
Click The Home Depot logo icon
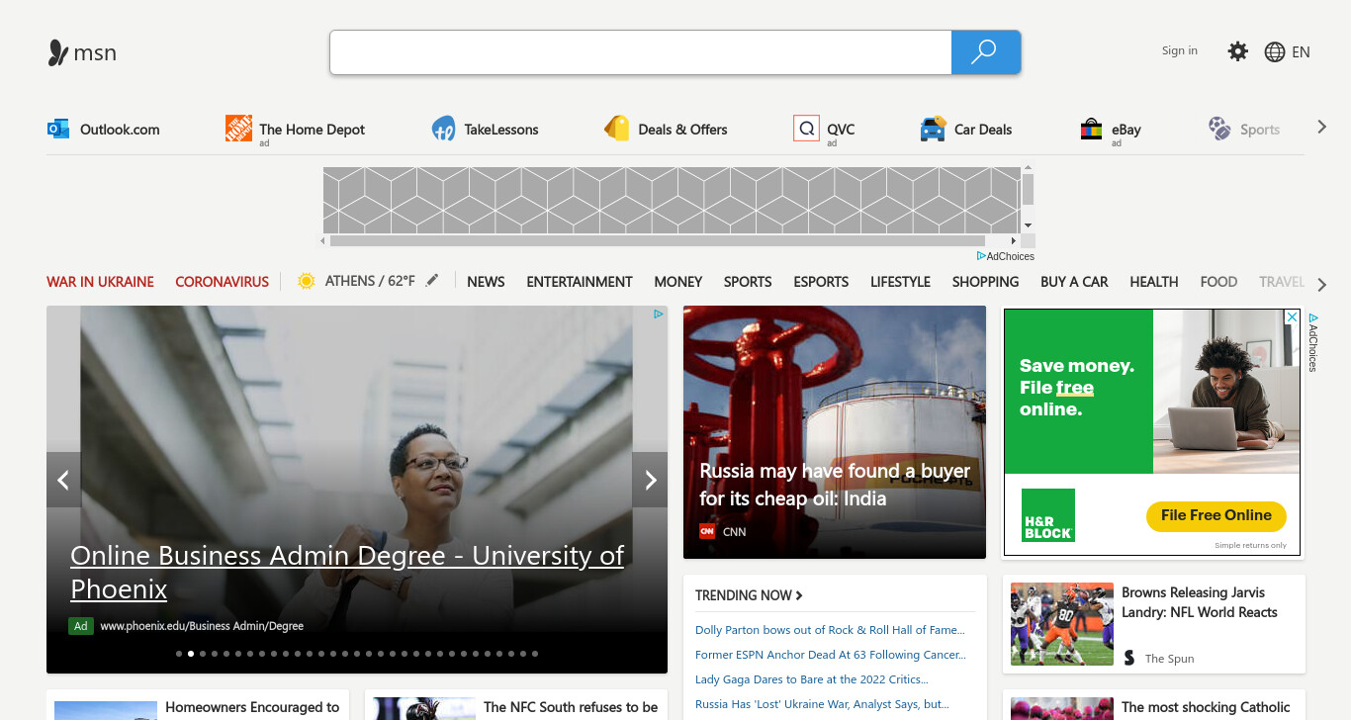click(238, 129)
